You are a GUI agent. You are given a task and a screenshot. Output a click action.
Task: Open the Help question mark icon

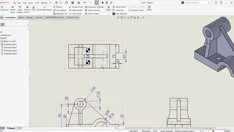click(221, 3)
